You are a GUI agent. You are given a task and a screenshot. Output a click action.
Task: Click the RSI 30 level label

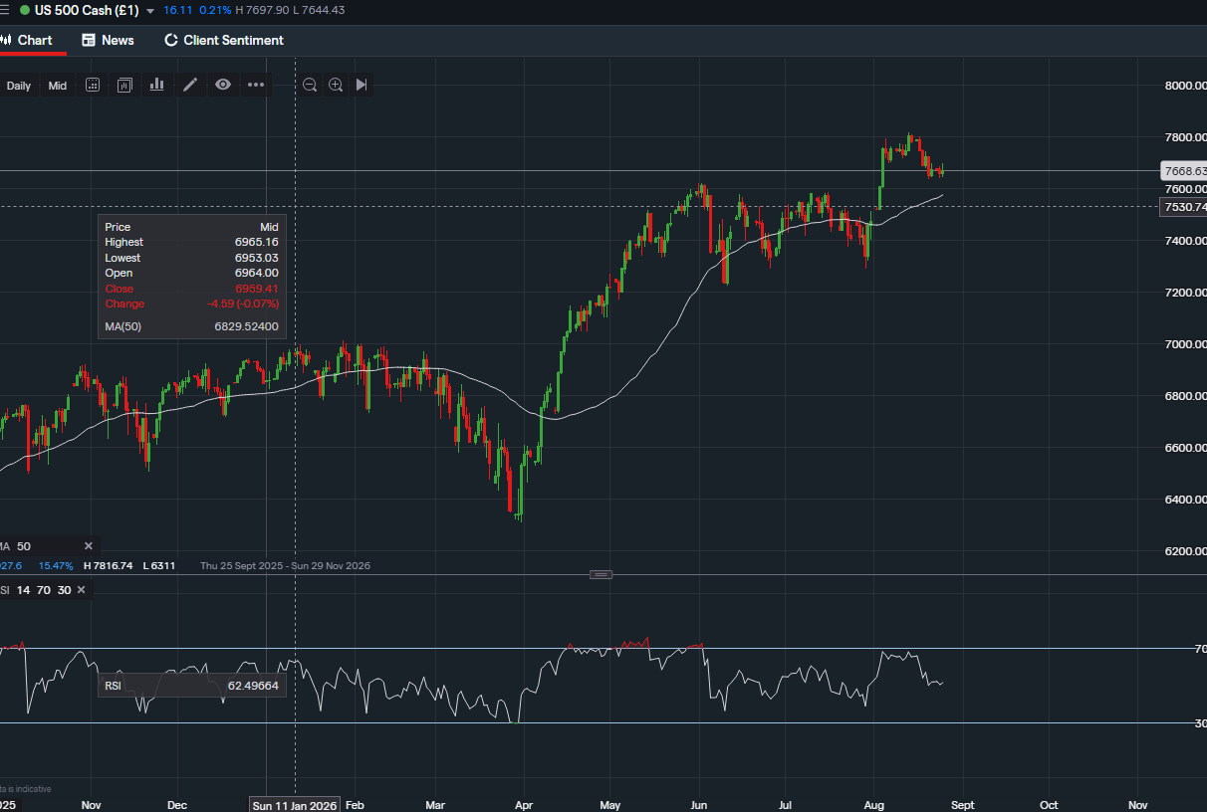(1201, 723)
